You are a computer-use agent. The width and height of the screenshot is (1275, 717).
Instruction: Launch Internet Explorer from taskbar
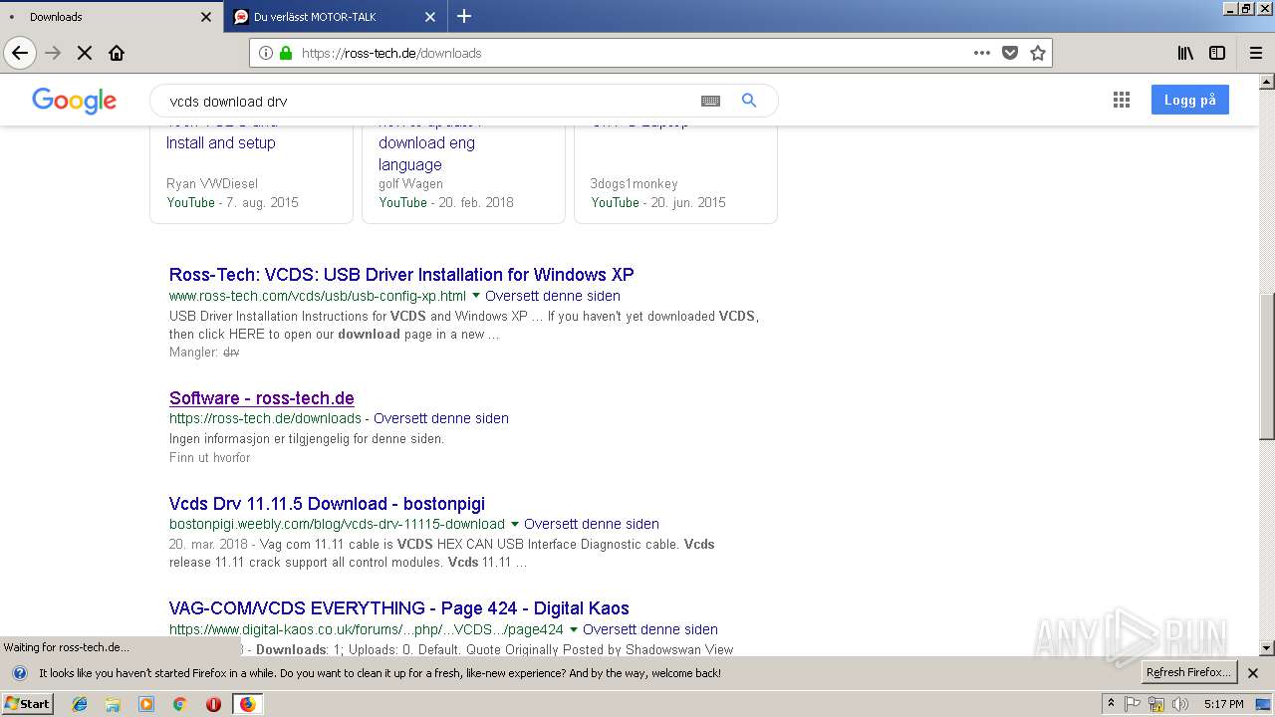click(x=80, y=704)
